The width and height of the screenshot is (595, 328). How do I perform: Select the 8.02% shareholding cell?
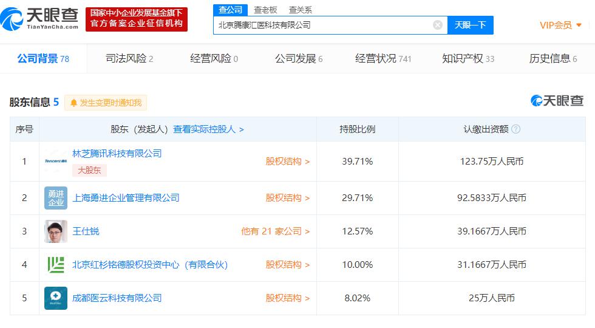point(358,298)
